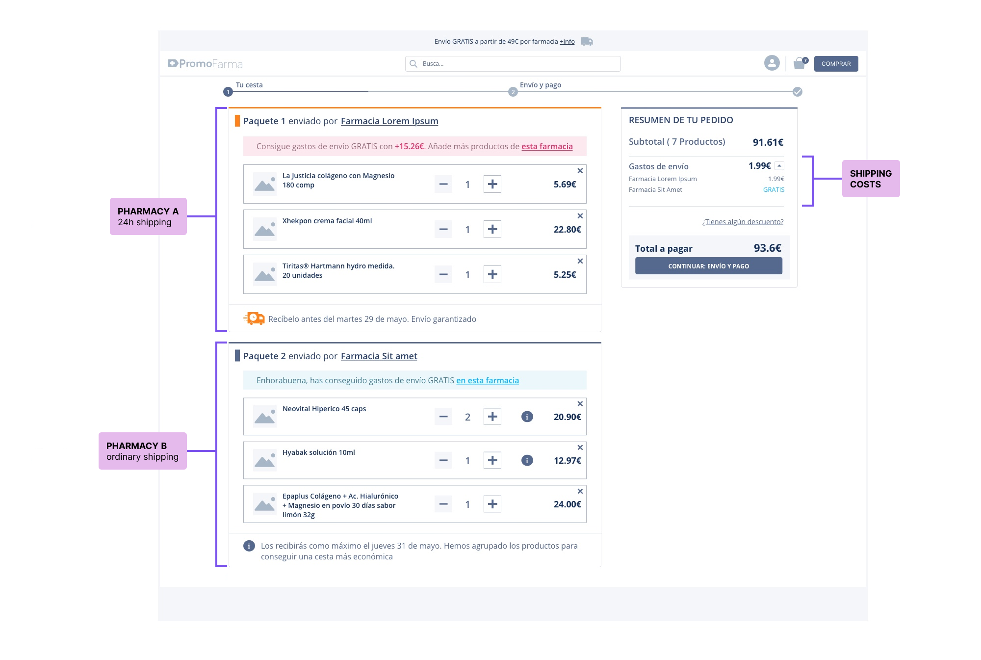
Task: Follow the 'en esta farmacia' link
Action: coord(488,380)
